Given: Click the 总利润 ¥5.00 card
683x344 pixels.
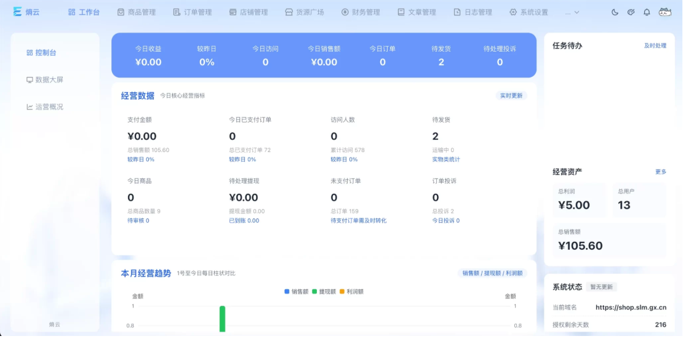Looking at the screenshot, I should 579,200.
